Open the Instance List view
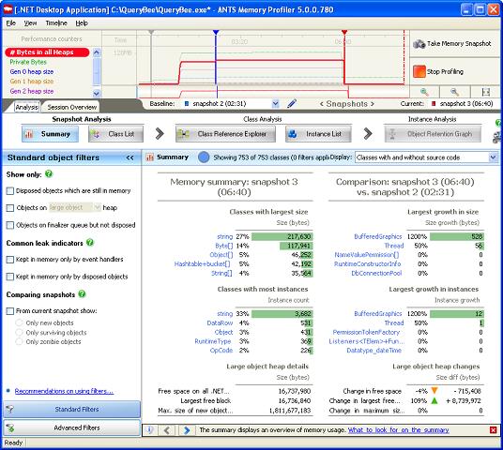This screenshot has width=503, height=450. [318, 134]
